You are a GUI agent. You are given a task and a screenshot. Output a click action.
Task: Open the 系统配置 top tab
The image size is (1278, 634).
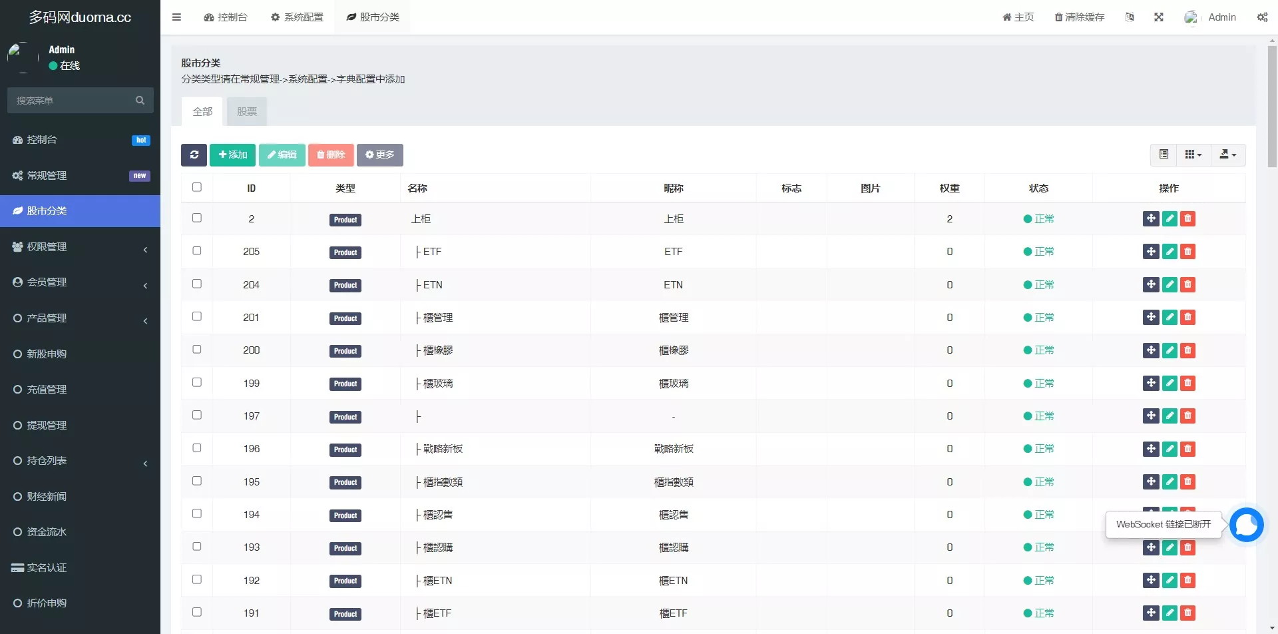pos(297,17)
